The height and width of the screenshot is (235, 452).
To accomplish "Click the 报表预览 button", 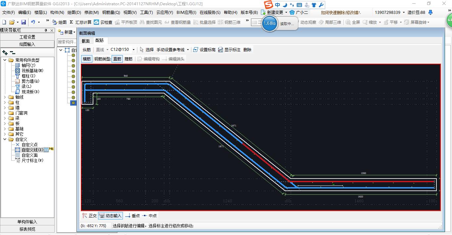I will click(27, 229).
